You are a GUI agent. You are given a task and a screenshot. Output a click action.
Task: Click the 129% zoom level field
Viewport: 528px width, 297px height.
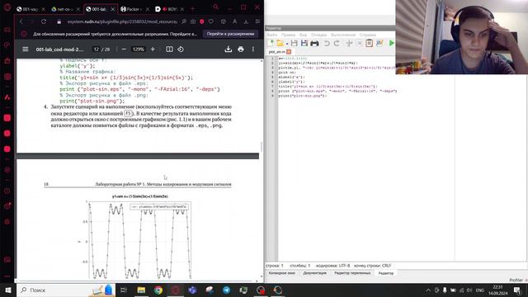[138, 49]
